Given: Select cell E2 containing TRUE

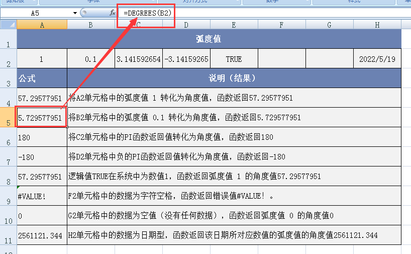Looking at the screenshot, I should point(234,59).
